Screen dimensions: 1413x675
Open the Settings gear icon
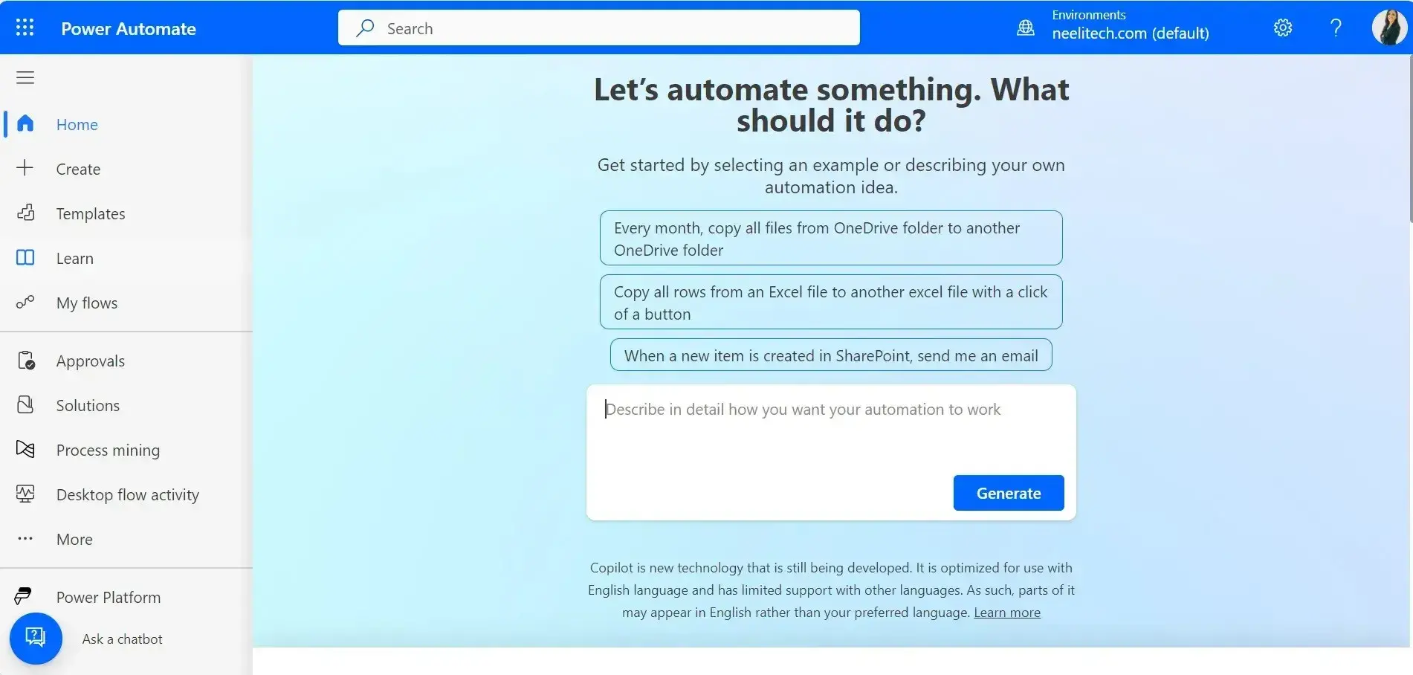coord(1283,28)
